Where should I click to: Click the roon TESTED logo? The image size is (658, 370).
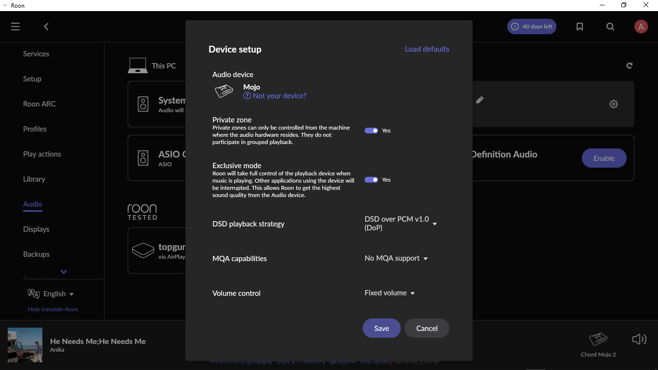click(142, 212)
